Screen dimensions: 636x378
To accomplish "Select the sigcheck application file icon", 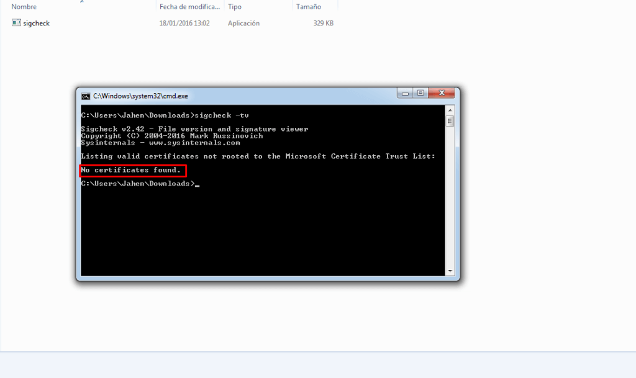I will 16,23.
